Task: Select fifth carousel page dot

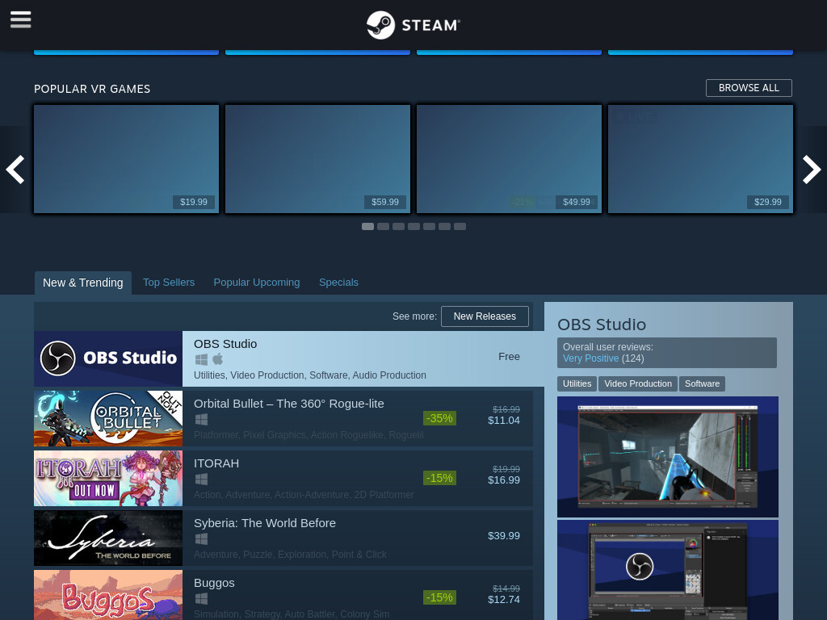Action: pyautogui.click(x=429, y=226)
